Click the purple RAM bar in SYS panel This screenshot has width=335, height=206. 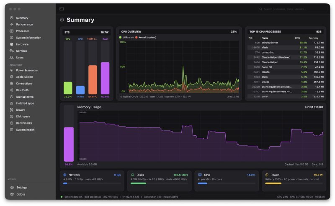tap(105, 78)
